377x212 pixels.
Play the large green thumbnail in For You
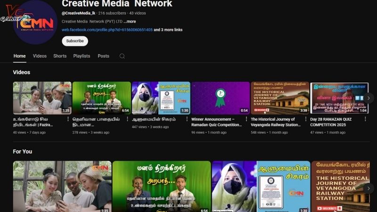pos(162,187)
